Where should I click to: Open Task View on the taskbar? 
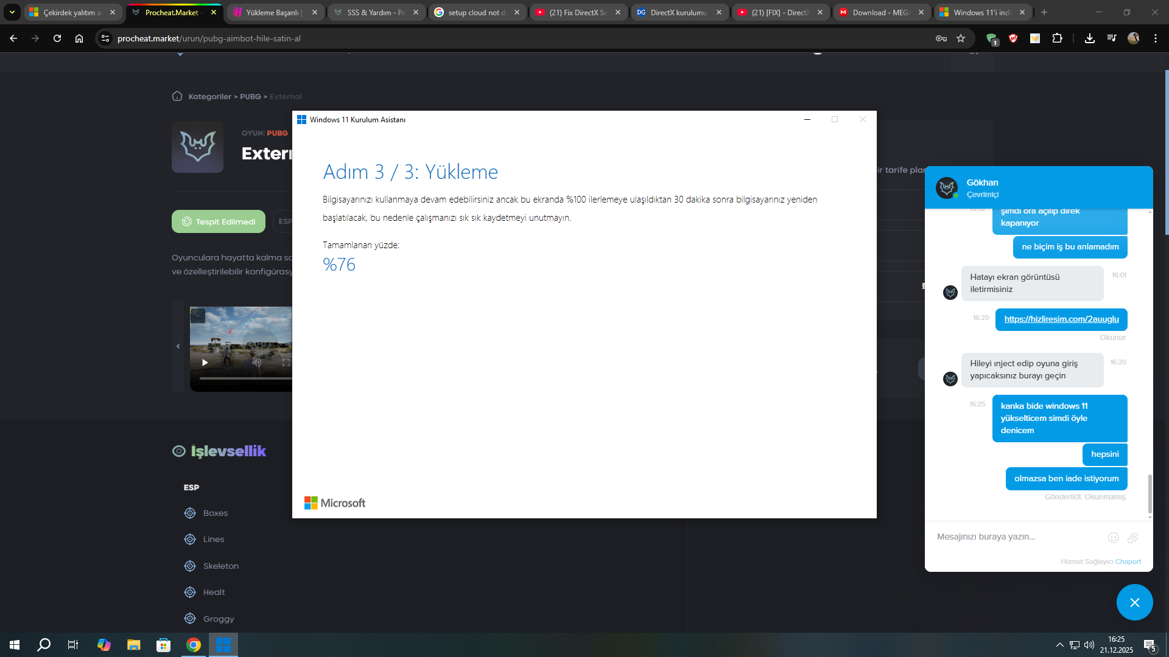click(x=73, y=645)
